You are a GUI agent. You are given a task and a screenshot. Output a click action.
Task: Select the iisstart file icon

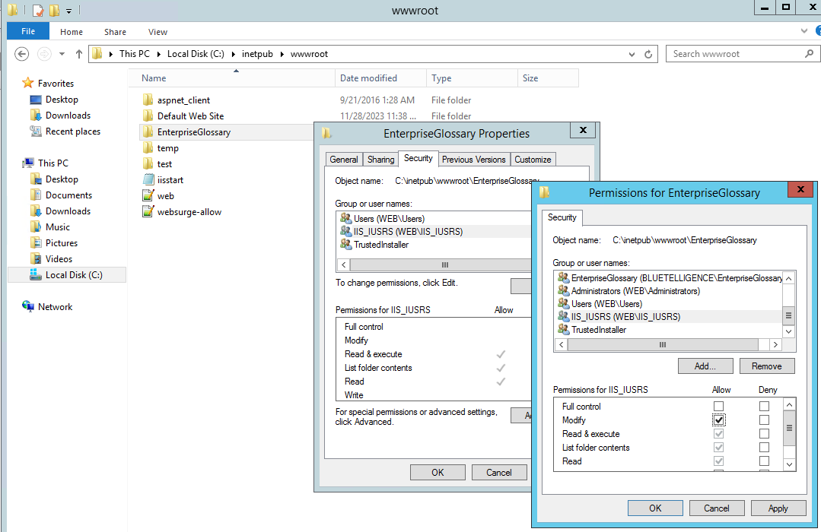[x=148, y=180]
